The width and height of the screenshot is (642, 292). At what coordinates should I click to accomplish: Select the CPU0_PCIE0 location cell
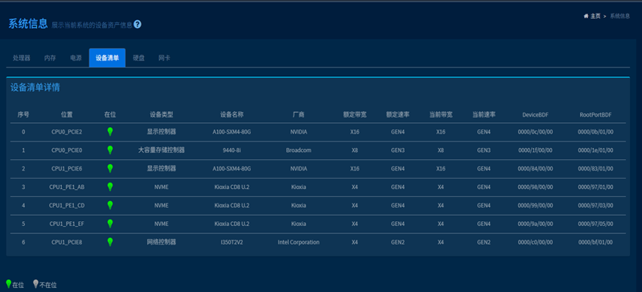click(x=67, y=150)
